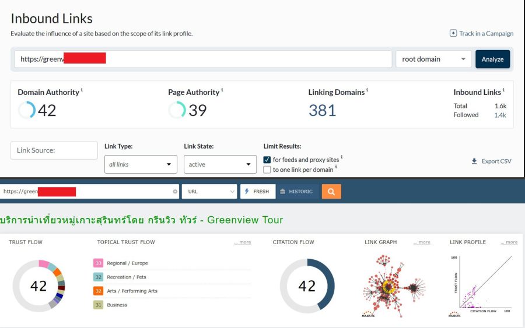
Task: Click the Analyze button
Action: (492, 59)
